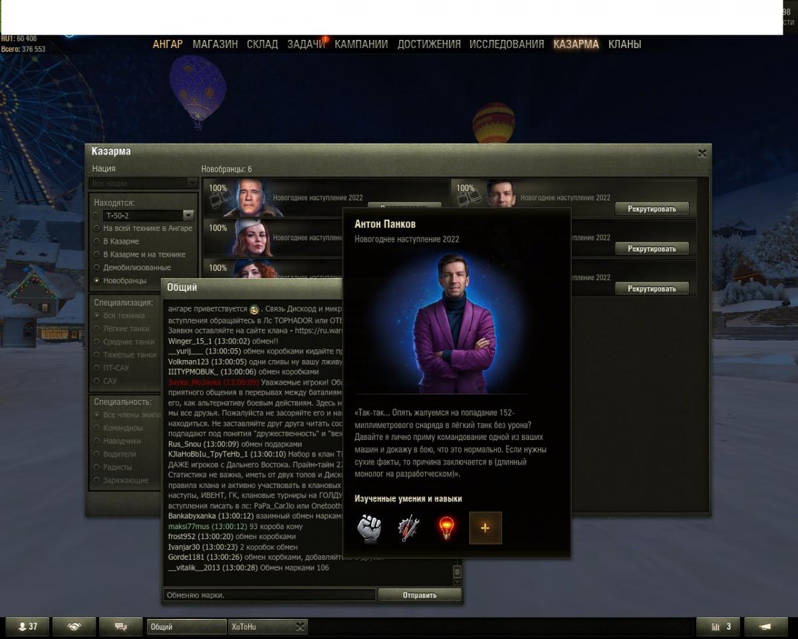The image size is (798, 639).
Task: Open the СКЛАД menu
Action: (262, 45)
